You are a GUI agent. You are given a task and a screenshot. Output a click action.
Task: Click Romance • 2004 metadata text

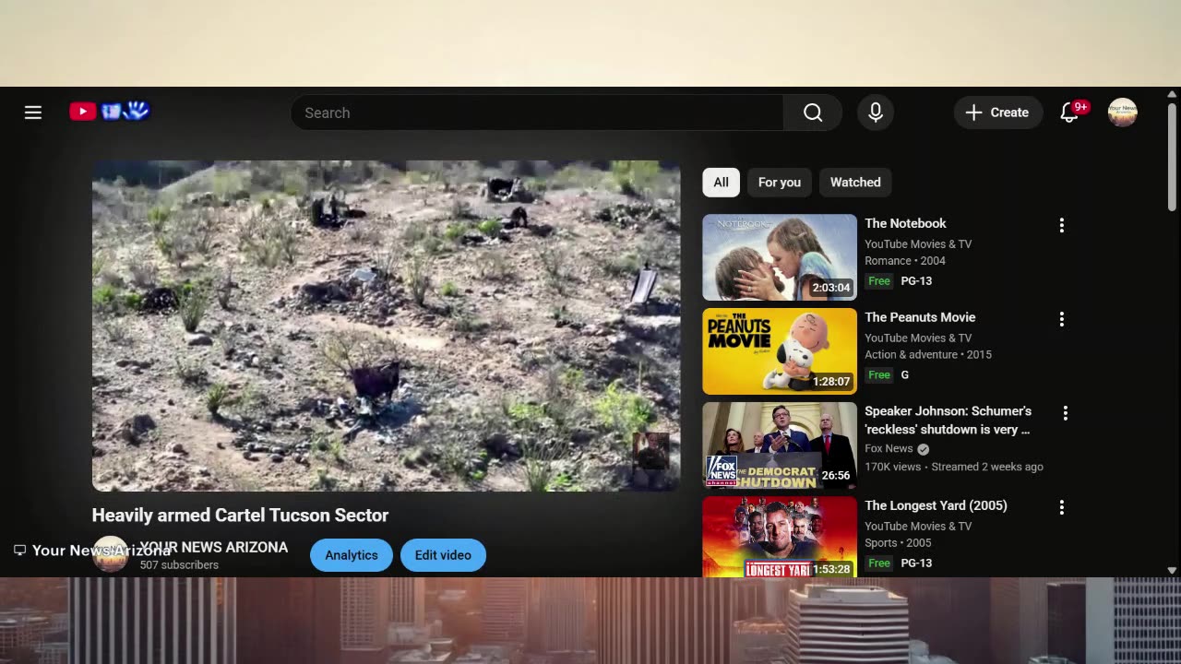tap(905, 261)
